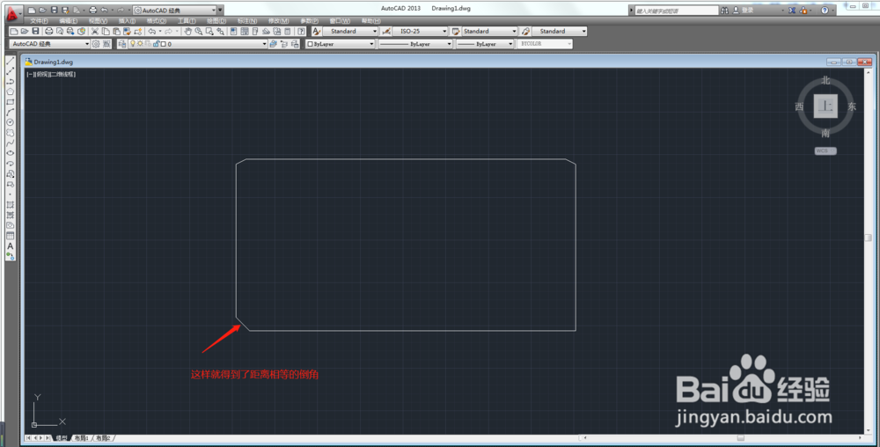Open the 视图(V) menu
This screenshot has width=880, height=447.
[98, 21]
